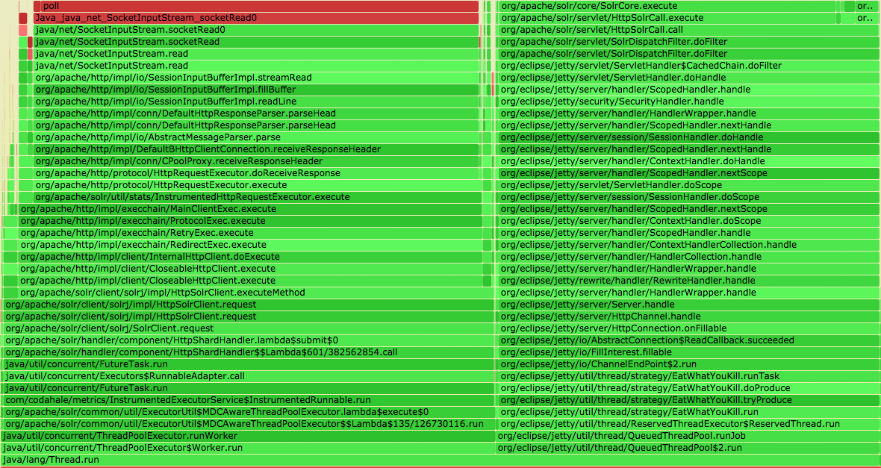Click the RetryExec.execute frame

click(250, 233)
